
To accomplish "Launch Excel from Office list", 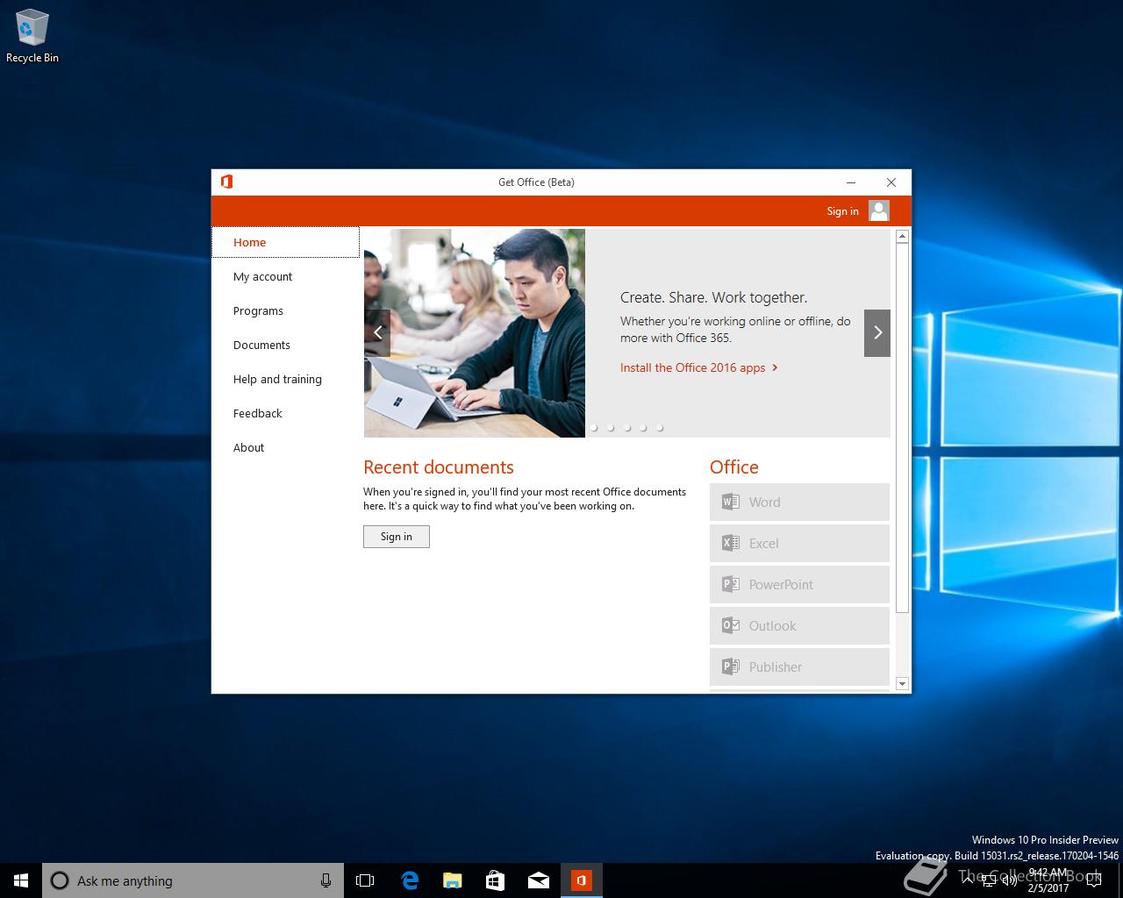I will (x=799, y=543).
